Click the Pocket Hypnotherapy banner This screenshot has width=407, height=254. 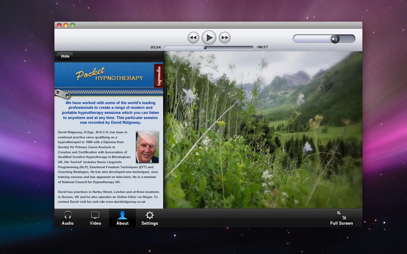pyautogui.click(x=104, y=75)
